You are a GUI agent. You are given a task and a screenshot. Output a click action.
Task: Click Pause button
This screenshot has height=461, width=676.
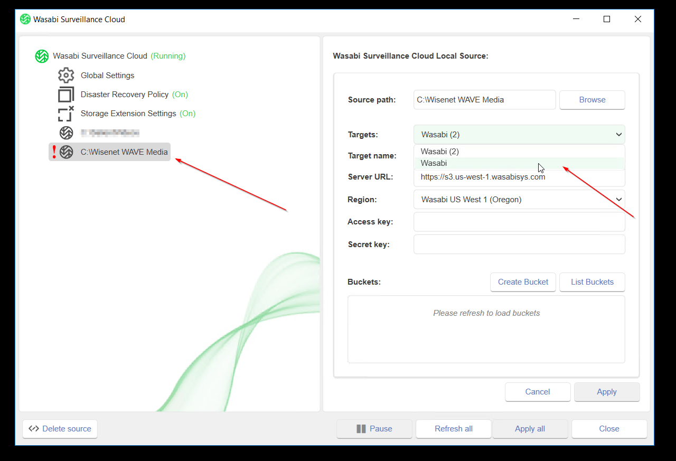374,429
